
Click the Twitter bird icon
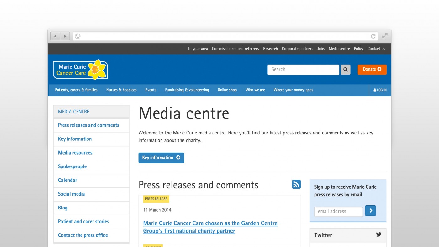[x=379, y=234]
